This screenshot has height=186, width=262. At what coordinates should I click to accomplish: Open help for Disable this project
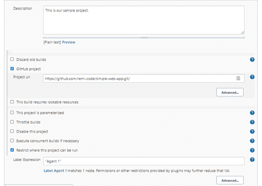pyautogui.click(x=252, y=132)
